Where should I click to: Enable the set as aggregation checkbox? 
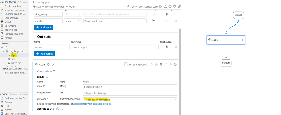(126, 64)
